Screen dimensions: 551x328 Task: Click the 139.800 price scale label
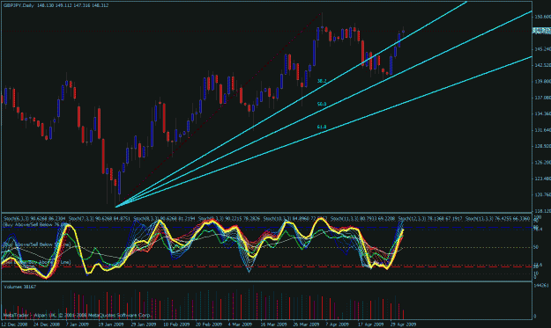[x=542, y=81]
